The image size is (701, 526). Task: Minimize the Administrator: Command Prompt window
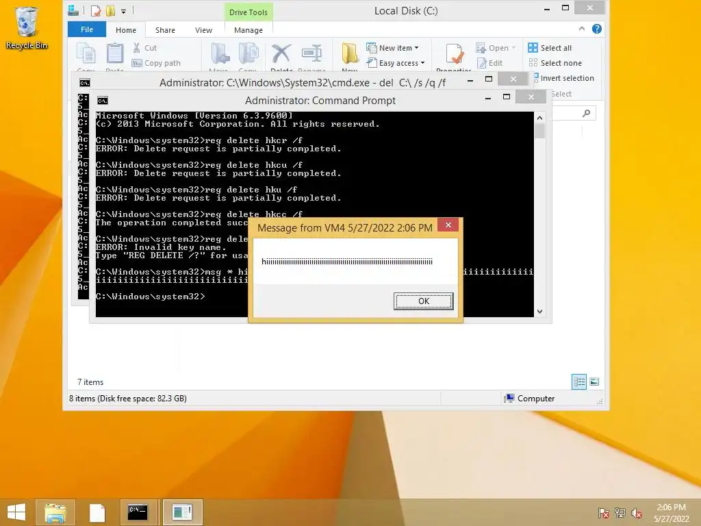coord(487,98)
